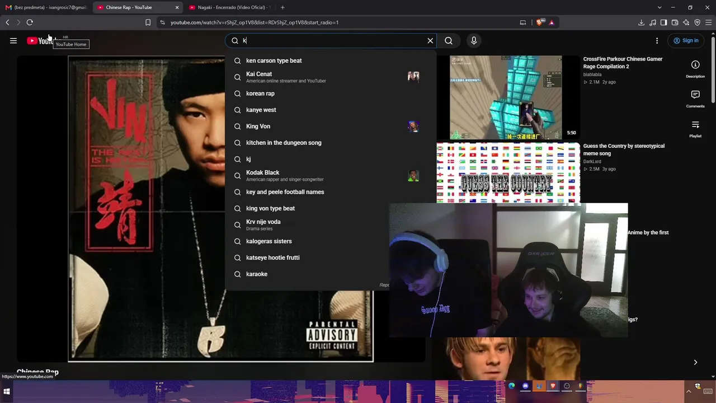This screenshot has height=403, width=716.
Task: Choose suggestion 'ken carson type beat'
Action: pos(331,60)
